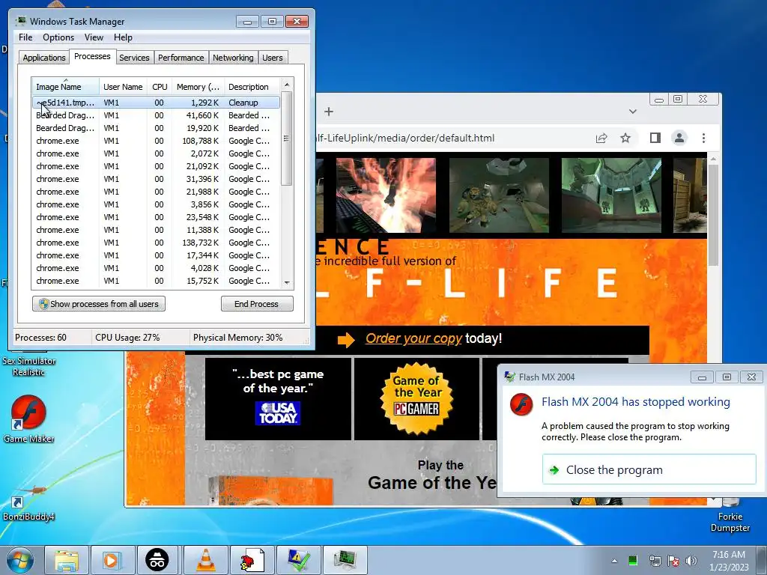Sort processes by Description column
Image resolution: width=767 pixels, height=575 pixels.
(x=252, y=87)
